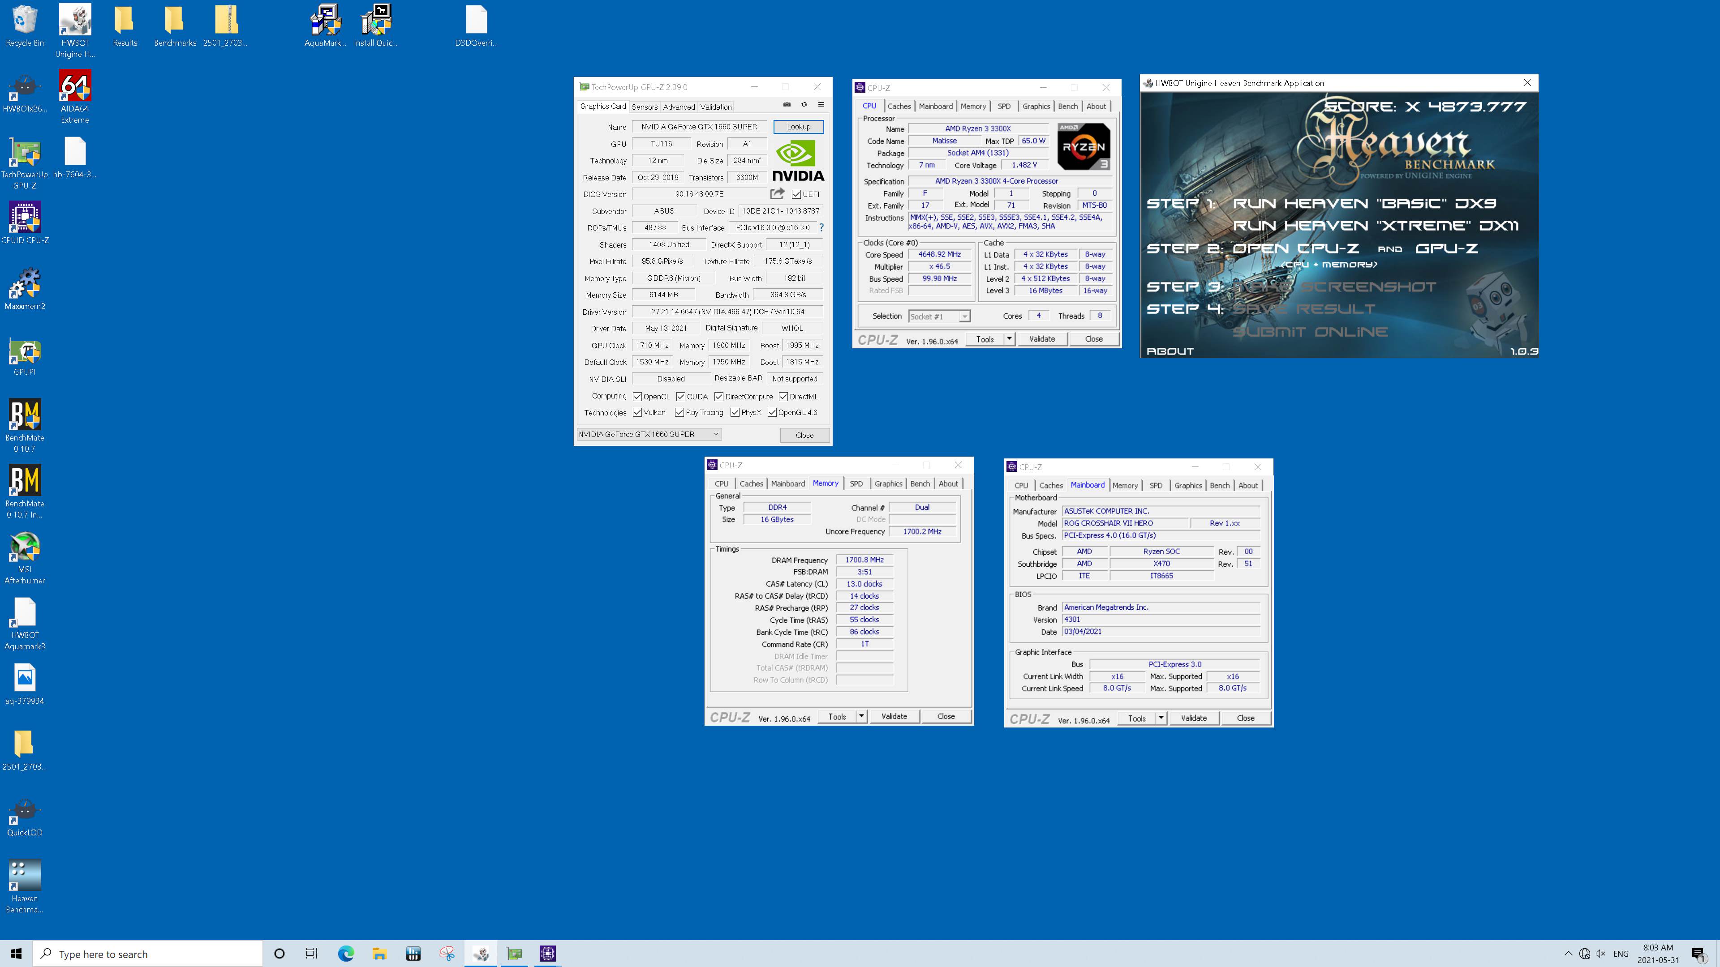Expand Tools arrow in CPU-Z Memory window
The width and height of the screenshot is (1720, 967).
coord(861,717)
